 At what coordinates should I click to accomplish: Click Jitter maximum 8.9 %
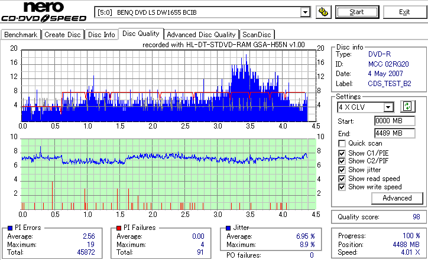click(307, 245)
